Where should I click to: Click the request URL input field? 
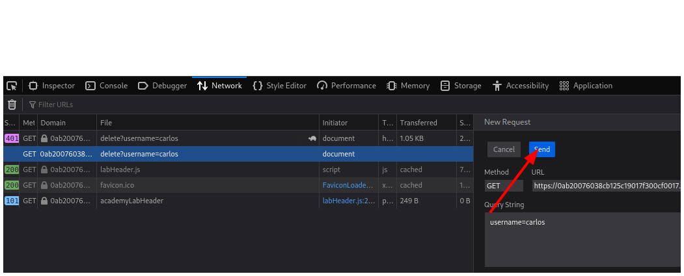click(605, 186)
